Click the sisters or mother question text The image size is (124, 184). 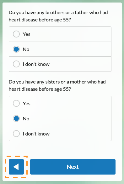pos(57,85)
